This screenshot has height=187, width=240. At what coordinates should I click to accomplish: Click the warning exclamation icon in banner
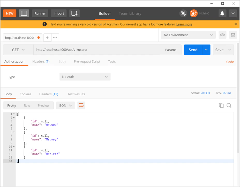coord(44,24)
